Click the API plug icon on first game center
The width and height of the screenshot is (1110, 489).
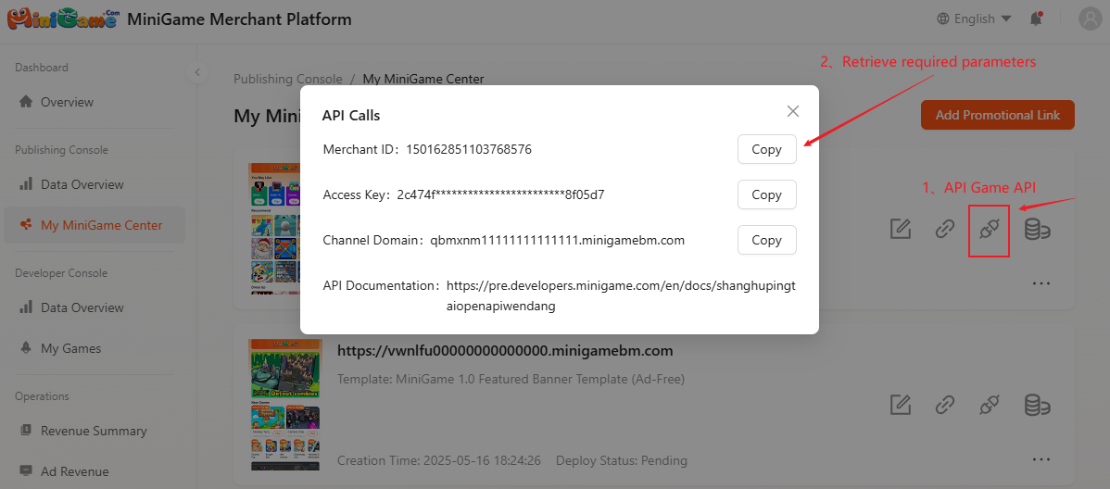(x=989, y=230)
